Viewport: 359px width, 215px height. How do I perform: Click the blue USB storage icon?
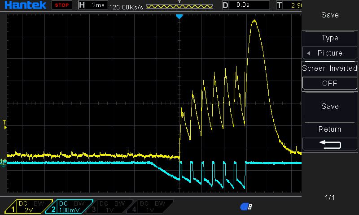tap(246, 206)
